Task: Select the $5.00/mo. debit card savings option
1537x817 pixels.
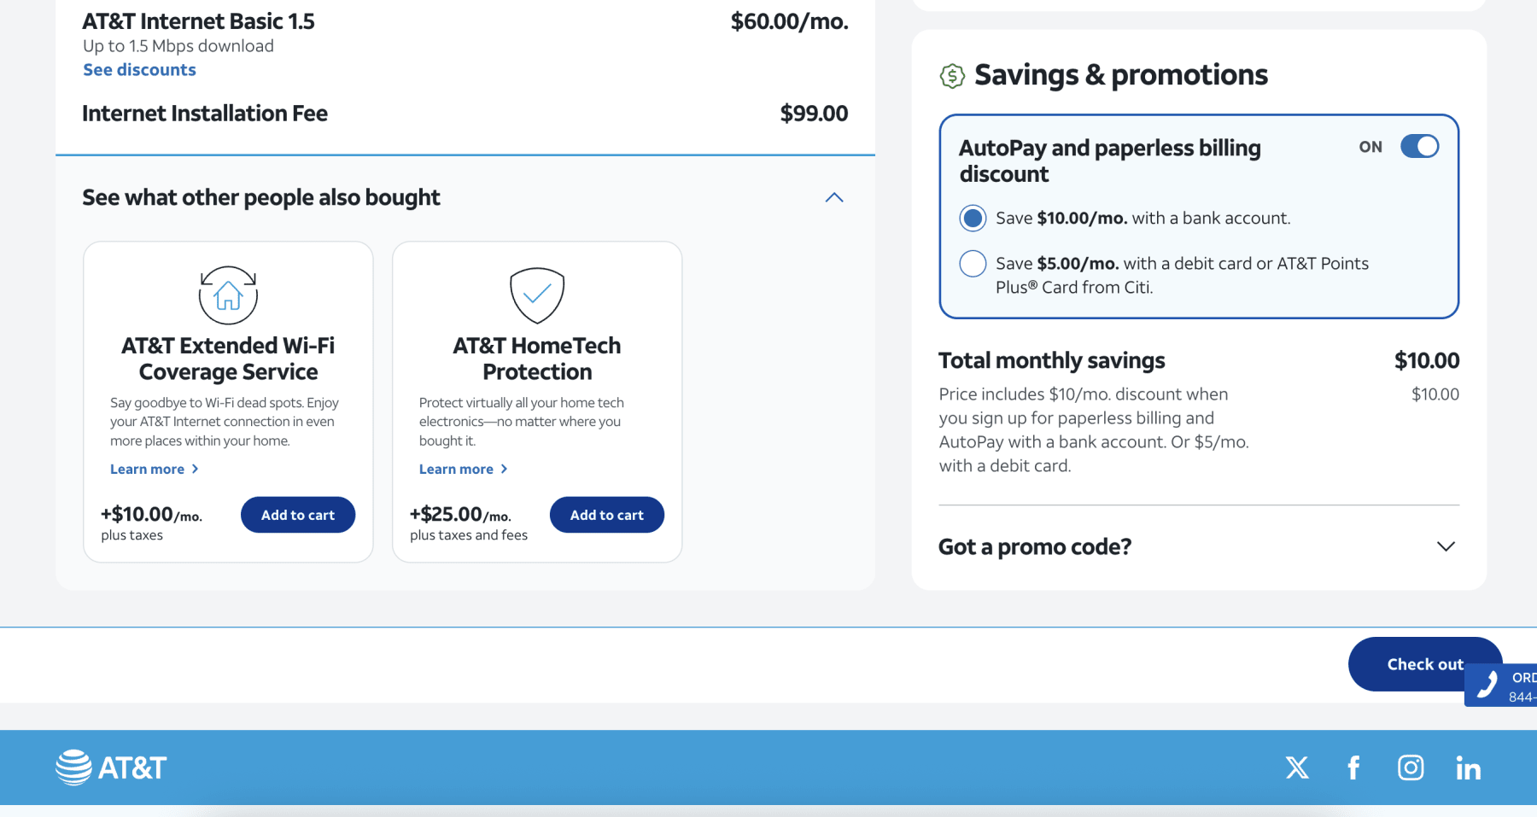Action: (x=973, y=264)
